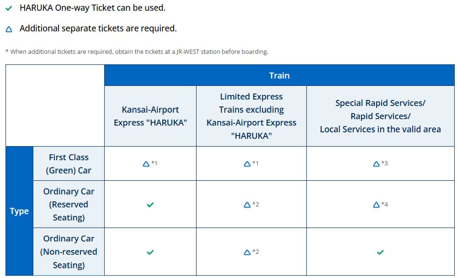Click checkmark for HARUKA Non-reserved Seating
The height and width of the screenshot is (278, 457).
pos(150,252)
